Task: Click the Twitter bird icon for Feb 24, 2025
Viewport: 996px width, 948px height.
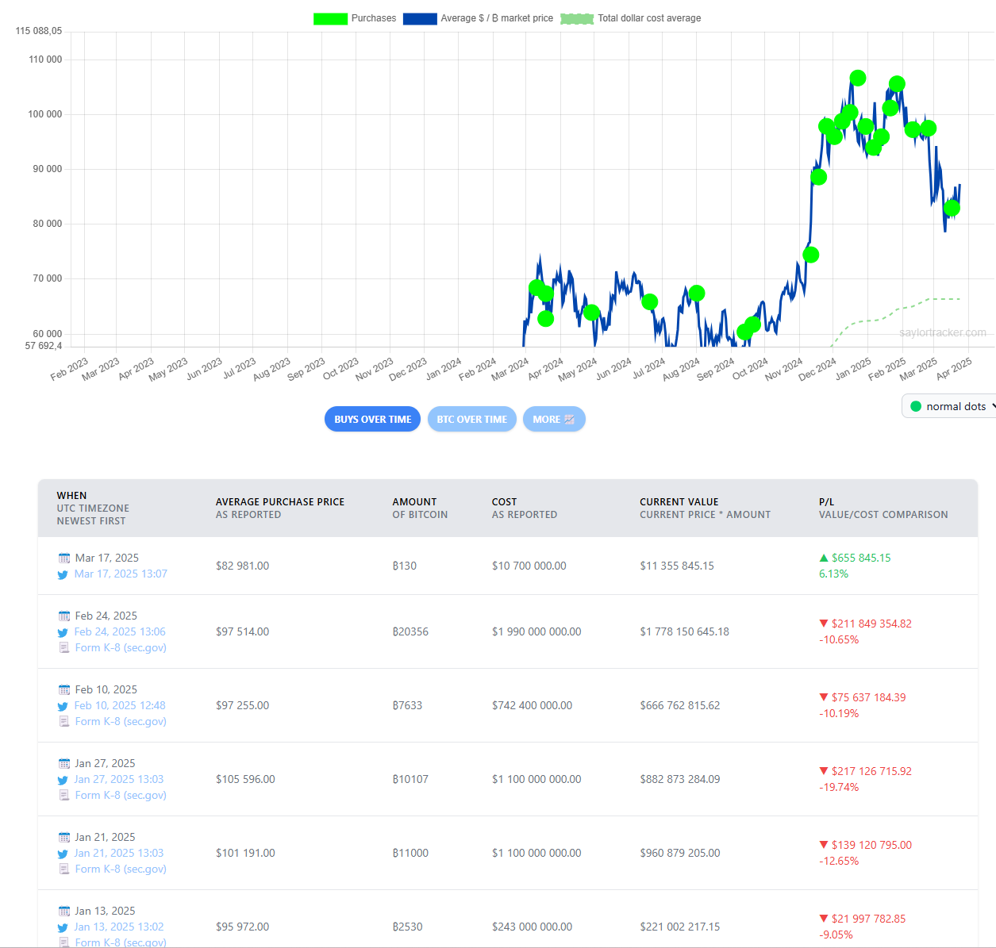Action: pyautogui.click(x=63, y=632)
